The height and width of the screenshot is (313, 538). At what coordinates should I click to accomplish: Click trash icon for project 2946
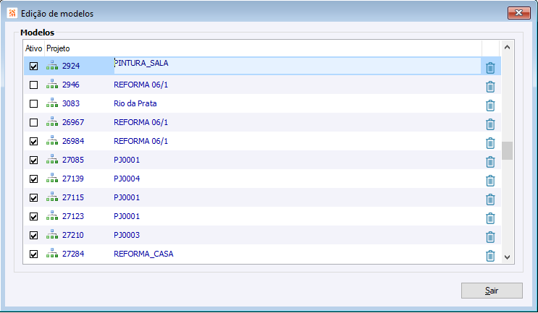coord(490,87)
